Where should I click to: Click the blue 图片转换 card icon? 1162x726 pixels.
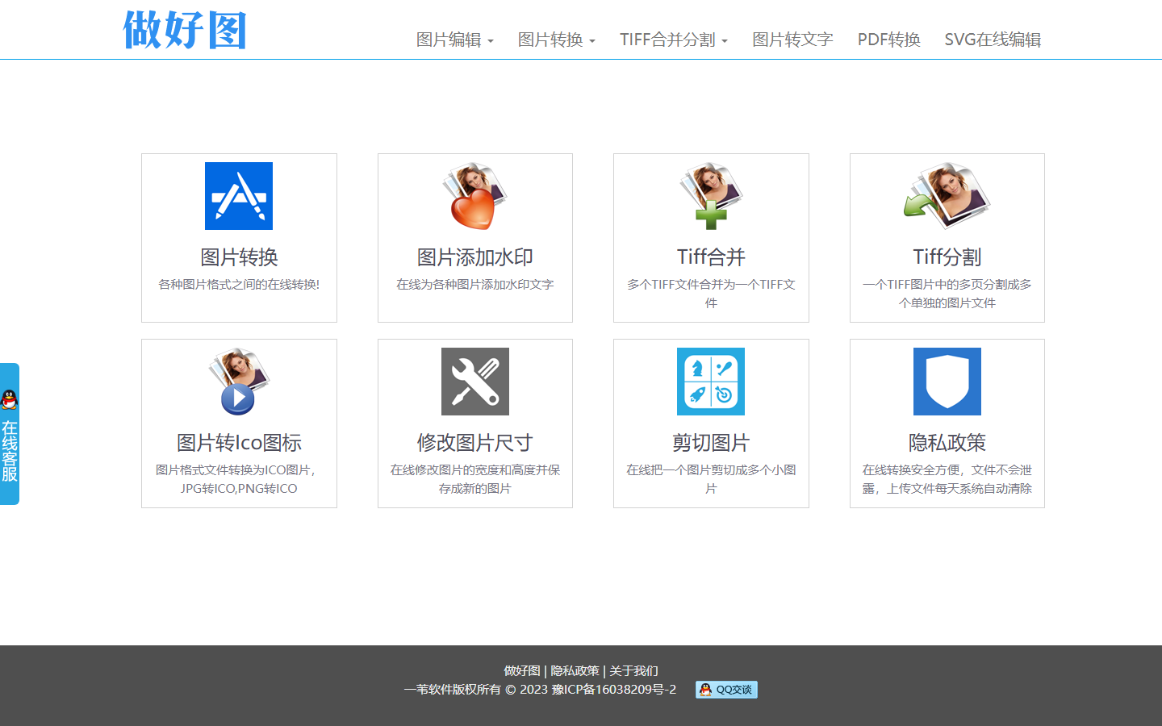pos(239,196)
